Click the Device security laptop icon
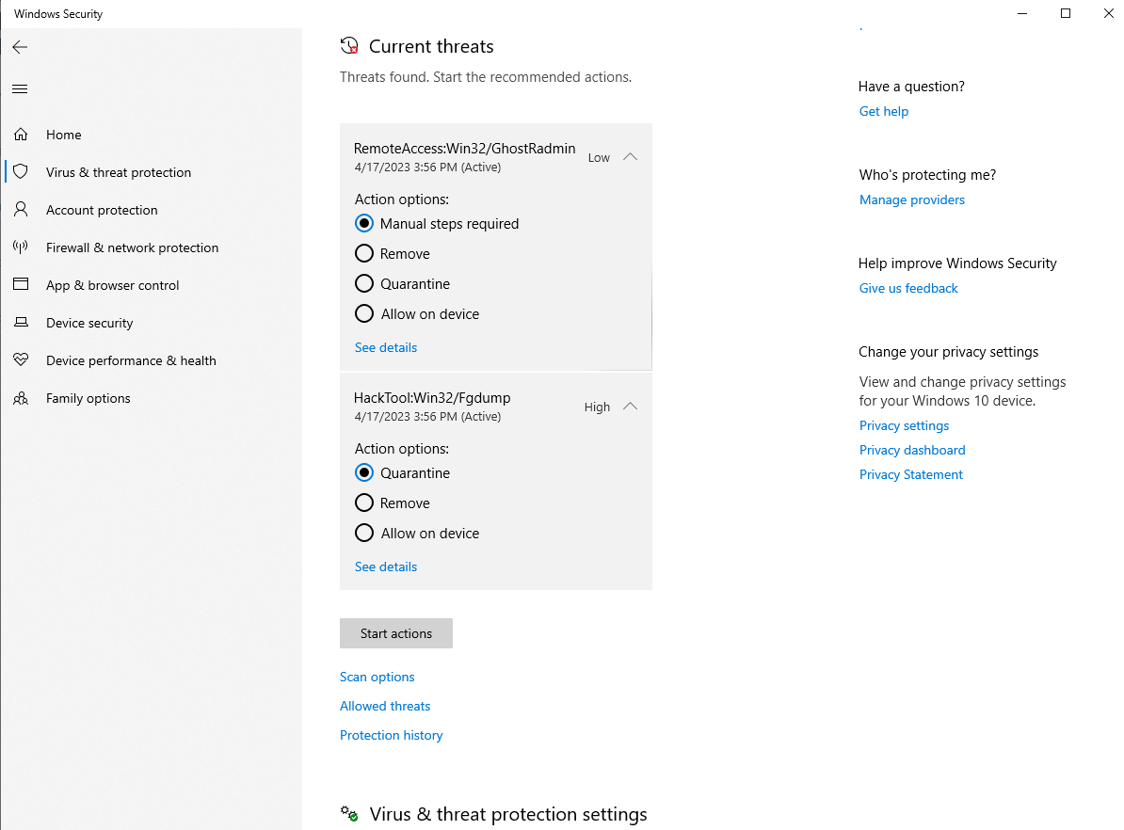 [21, 323]
